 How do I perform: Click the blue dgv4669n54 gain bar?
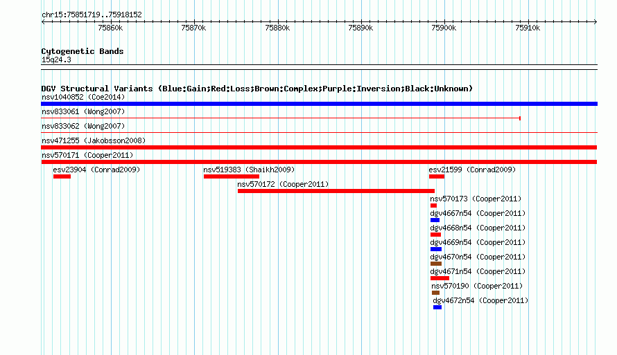(436, 249)
